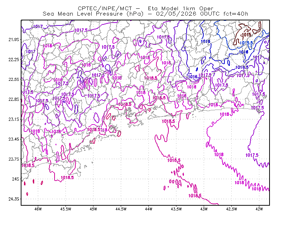This screenshot has width=291, height=225.
Task: Click the 1015.5 blue contour label
Action: click(x=246, y=43)
